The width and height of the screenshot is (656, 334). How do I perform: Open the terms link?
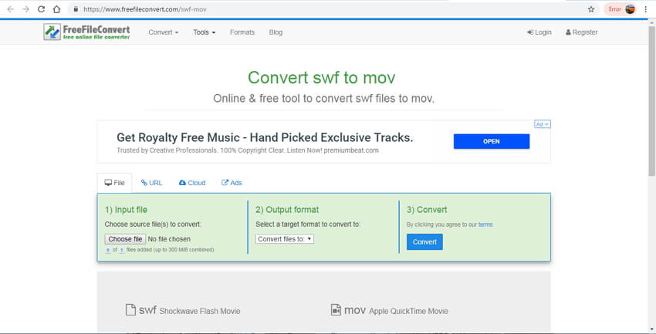485,224
